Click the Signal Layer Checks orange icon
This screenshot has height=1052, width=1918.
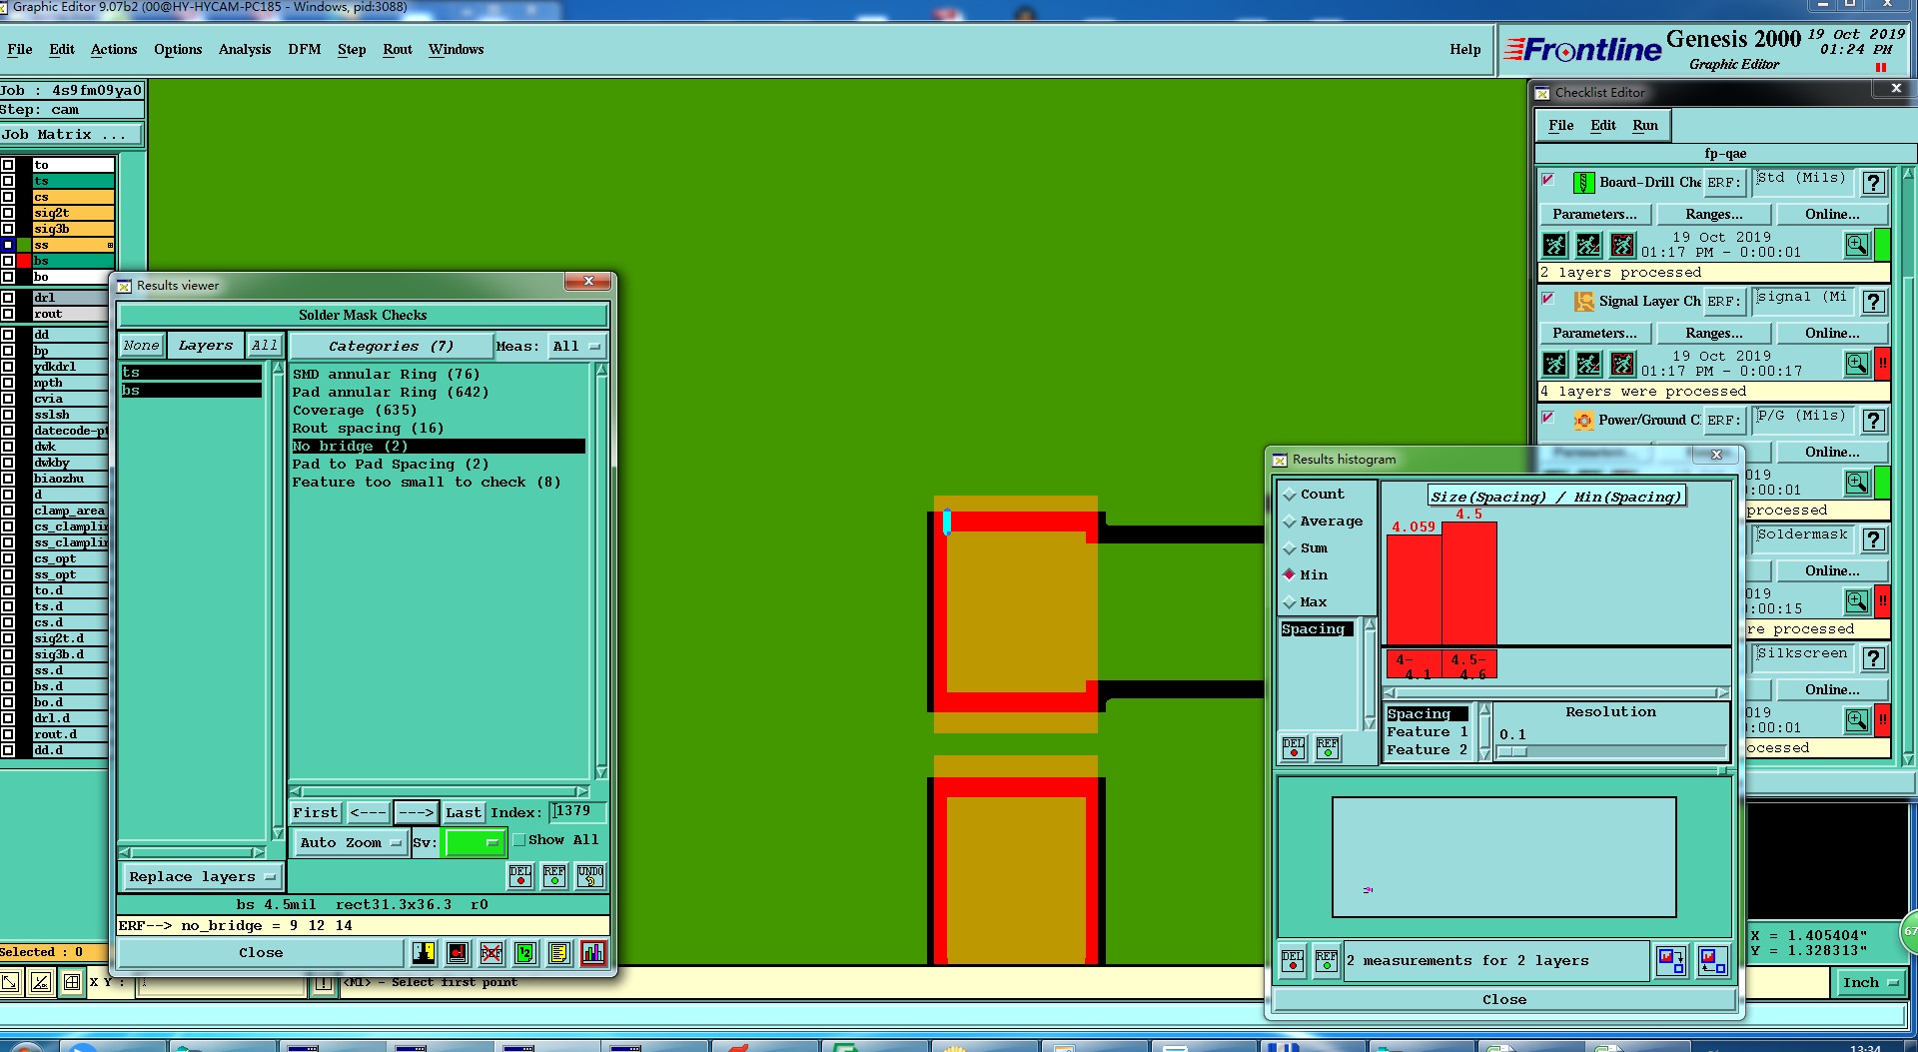(1584, 301)
